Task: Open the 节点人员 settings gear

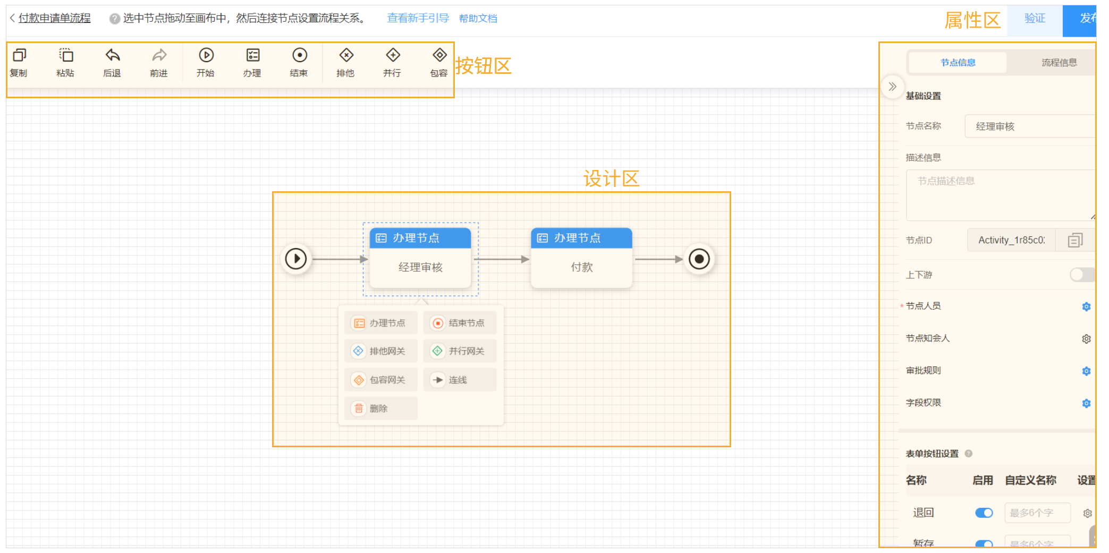Action: pyautogui.click(x=1086, y=307)
